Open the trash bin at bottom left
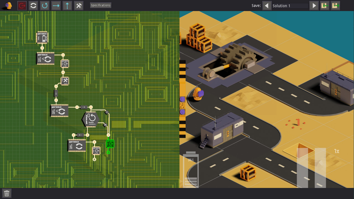Viewport: 354px width, 199px height. coord(6,193)
